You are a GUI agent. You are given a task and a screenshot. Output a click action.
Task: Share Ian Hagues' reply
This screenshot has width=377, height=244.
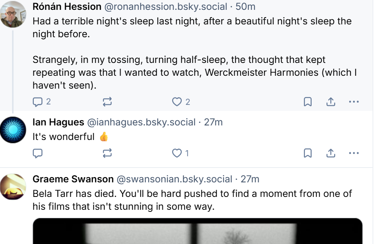pyautogui.click(x=330, y=153)
